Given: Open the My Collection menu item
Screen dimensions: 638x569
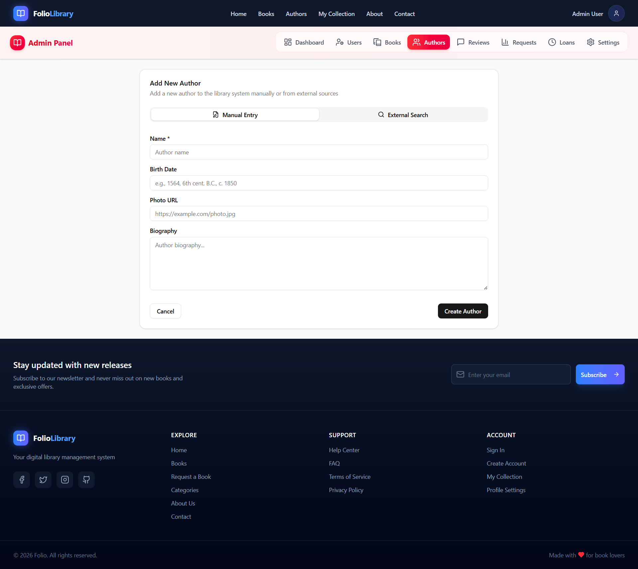Looking at the screenshot, I should coord(336,14).
